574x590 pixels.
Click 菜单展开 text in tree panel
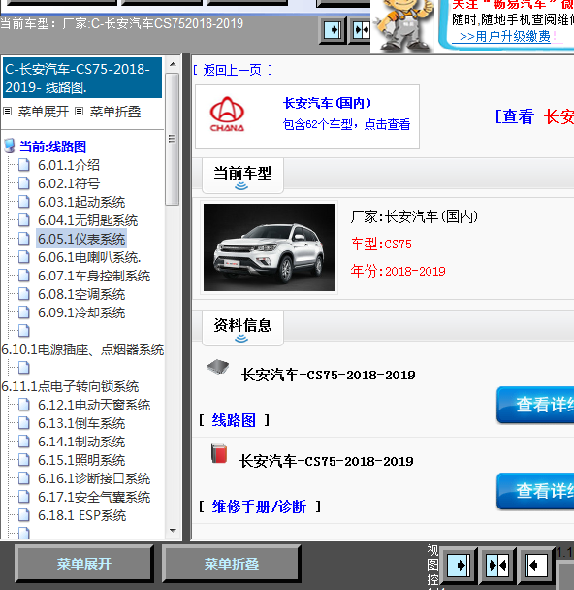pos(44,112)
